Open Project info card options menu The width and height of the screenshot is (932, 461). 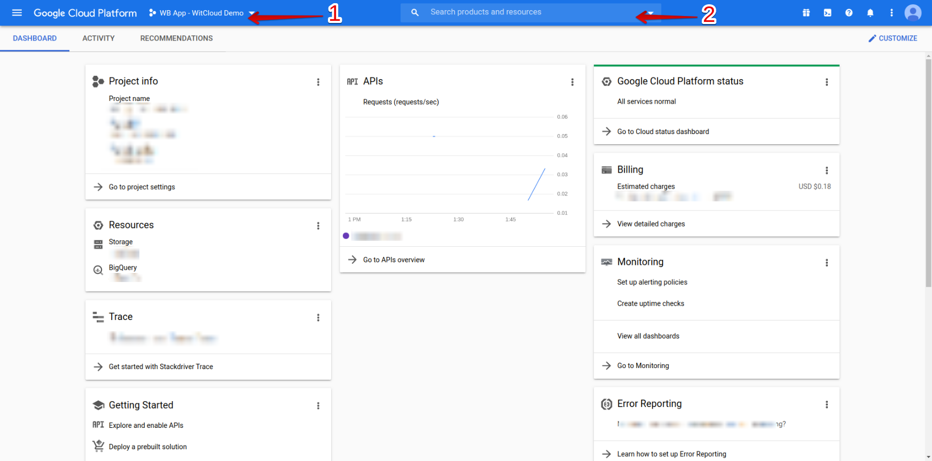[318, 82]
